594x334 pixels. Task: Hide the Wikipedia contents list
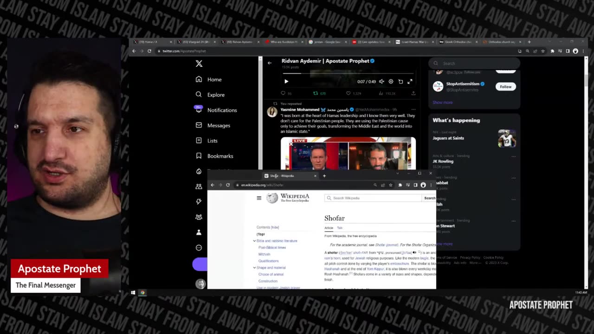pos(275,227)
